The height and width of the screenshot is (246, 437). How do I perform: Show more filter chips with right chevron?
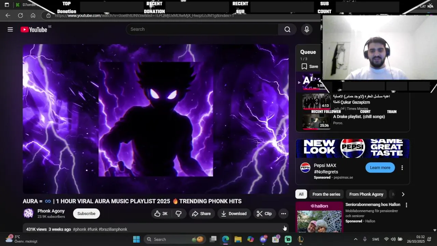[403, 194]
